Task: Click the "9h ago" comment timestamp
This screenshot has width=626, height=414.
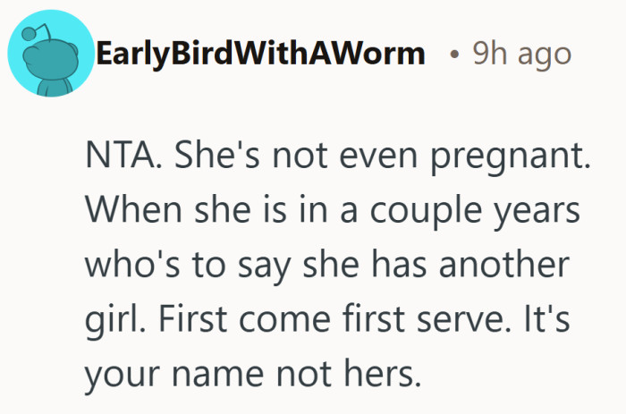Action: coord(520,54)
